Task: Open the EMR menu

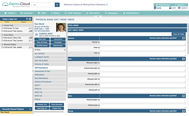Action: 42,13
